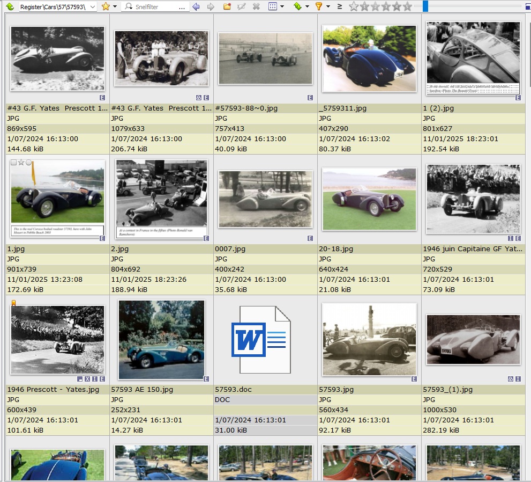
Task: Toggle the star marker on 1.jpg thumbnail
Action: pyautogui.click(x=21, y=163)
